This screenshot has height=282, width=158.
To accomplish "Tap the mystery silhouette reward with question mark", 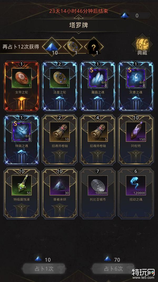I will (94, 47).
